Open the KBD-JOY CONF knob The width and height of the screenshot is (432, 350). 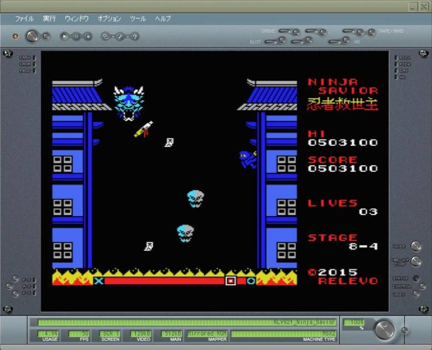pos(416,261)
